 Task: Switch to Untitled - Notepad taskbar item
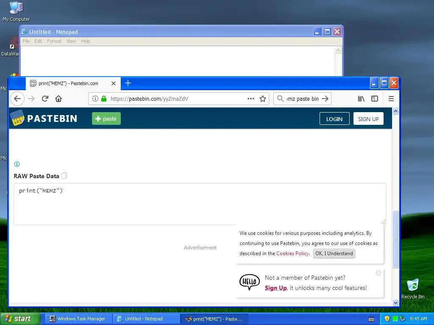point(146,319)
